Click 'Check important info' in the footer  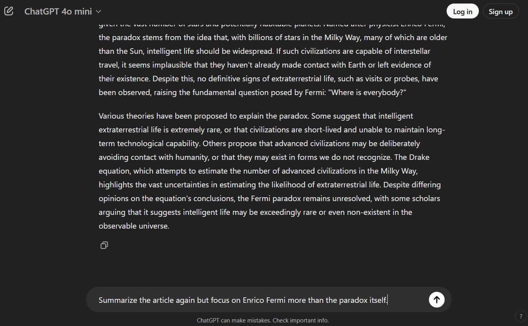(x=301, y=320)
